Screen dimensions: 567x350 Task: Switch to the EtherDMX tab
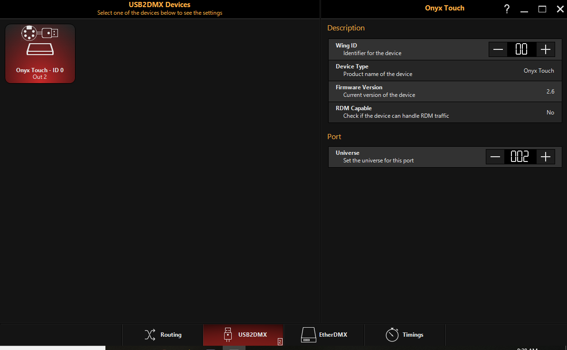click(x=324, y=335)
